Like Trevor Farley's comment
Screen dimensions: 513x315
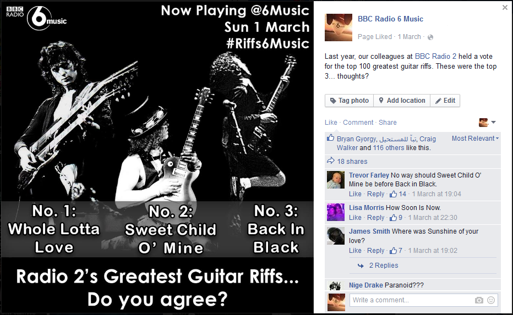355,194
